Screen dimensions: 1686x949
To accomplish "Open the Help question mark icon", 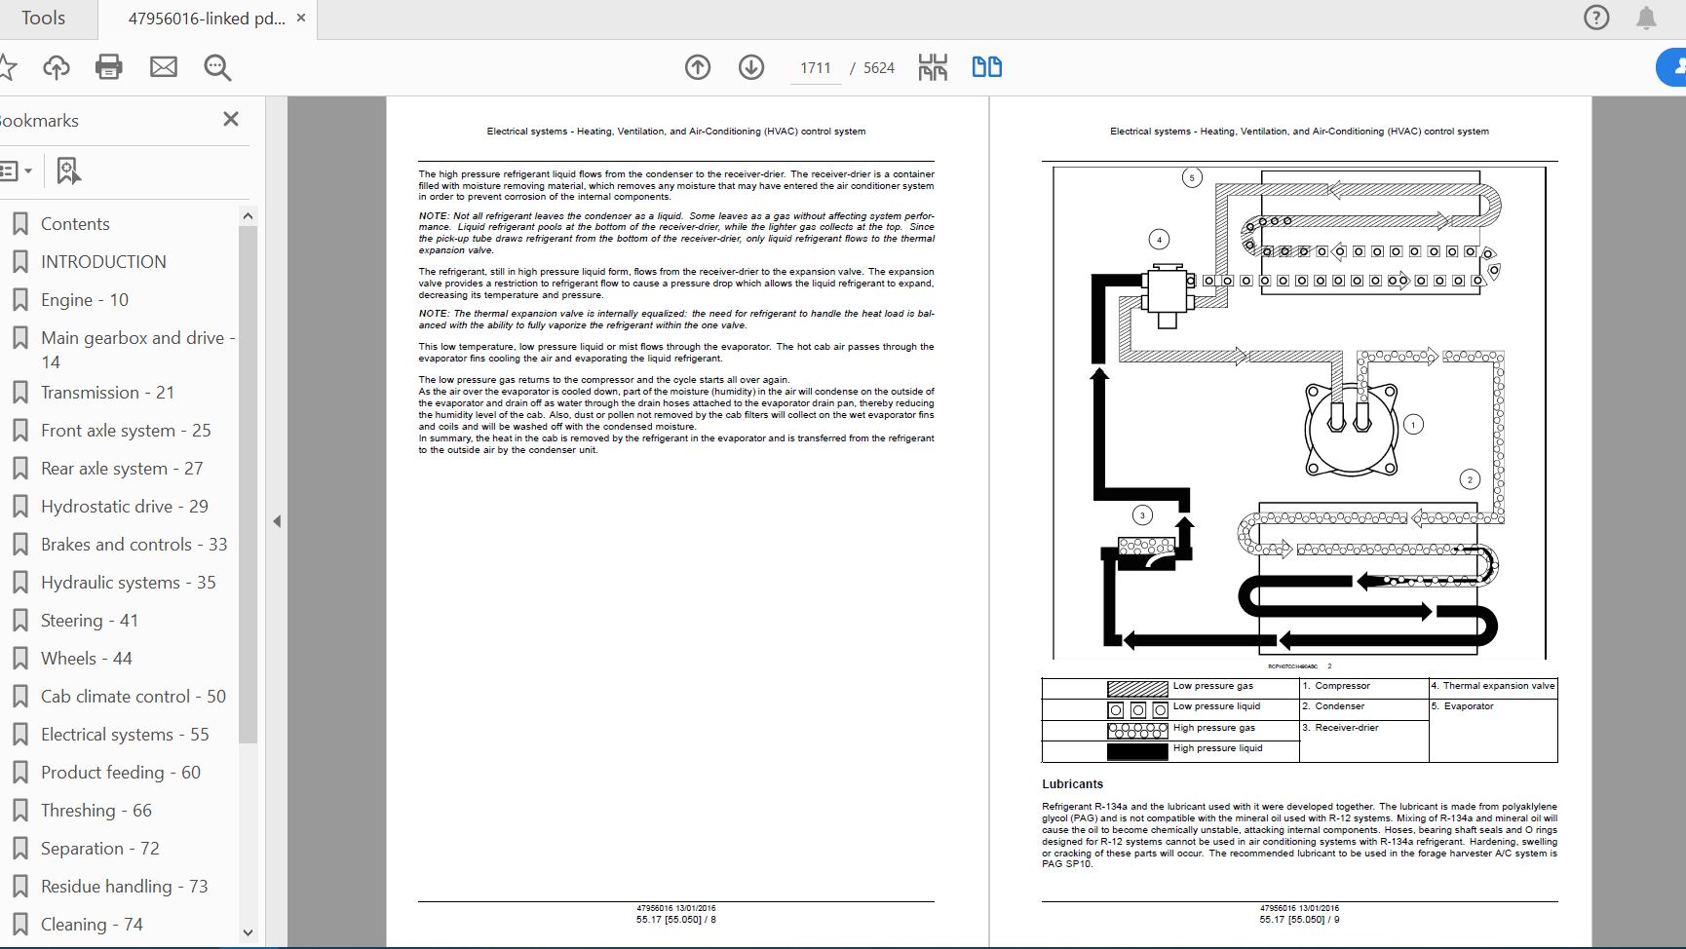I will click(1596, 18).
